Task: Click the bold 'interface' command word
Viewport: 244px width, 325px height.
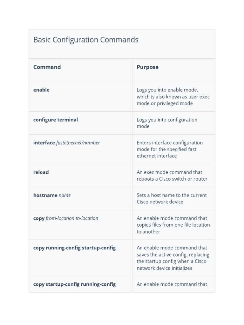Action: click(x=44, y=143)
